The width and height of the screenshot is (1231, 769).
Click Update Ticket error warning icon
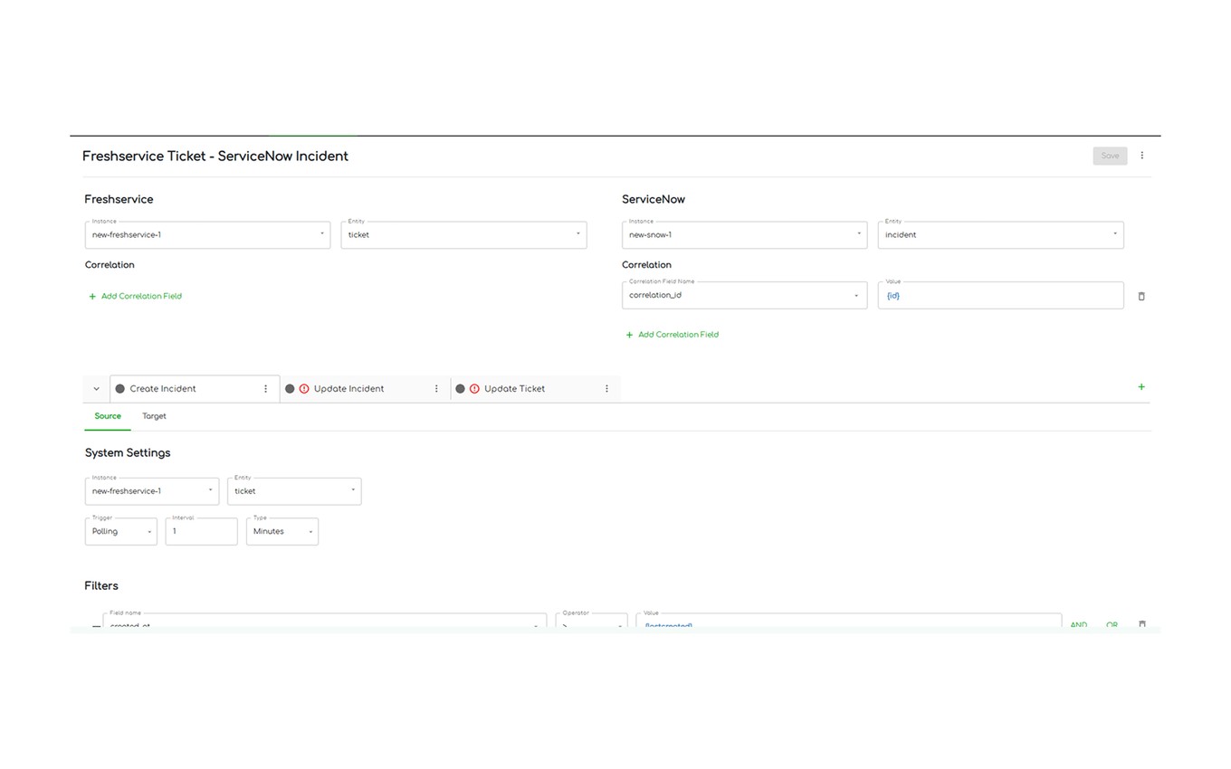pos(474,389)
